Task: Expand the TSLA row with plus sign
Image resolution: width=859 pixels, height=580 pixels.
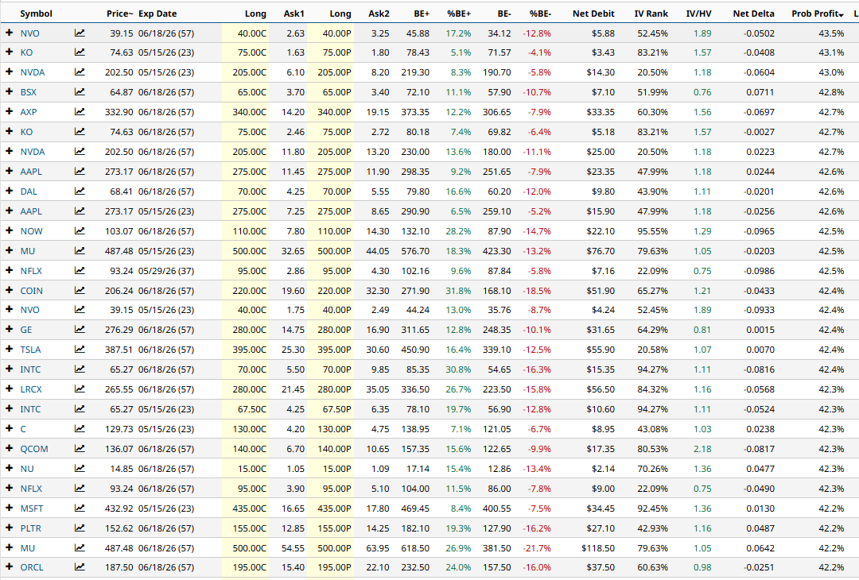Action: (x=9, y=349)
